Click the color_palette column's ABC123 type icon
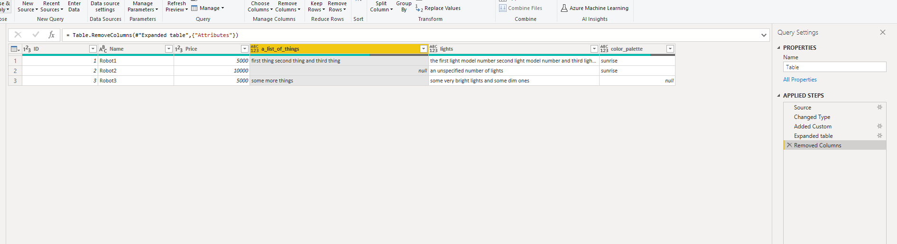897x244 pixels. pyautogui.click(x=604, y=49)
